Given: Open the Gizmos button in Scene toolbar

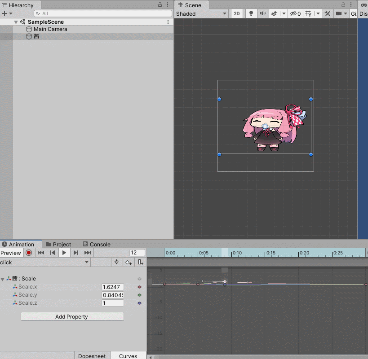Looking at the screenshot, I should (x=353, y=13).
